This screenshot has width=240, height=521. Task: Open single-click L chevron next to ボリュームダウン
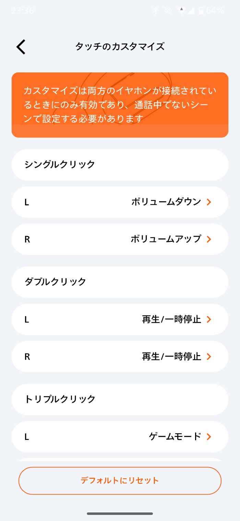(209, 202)
